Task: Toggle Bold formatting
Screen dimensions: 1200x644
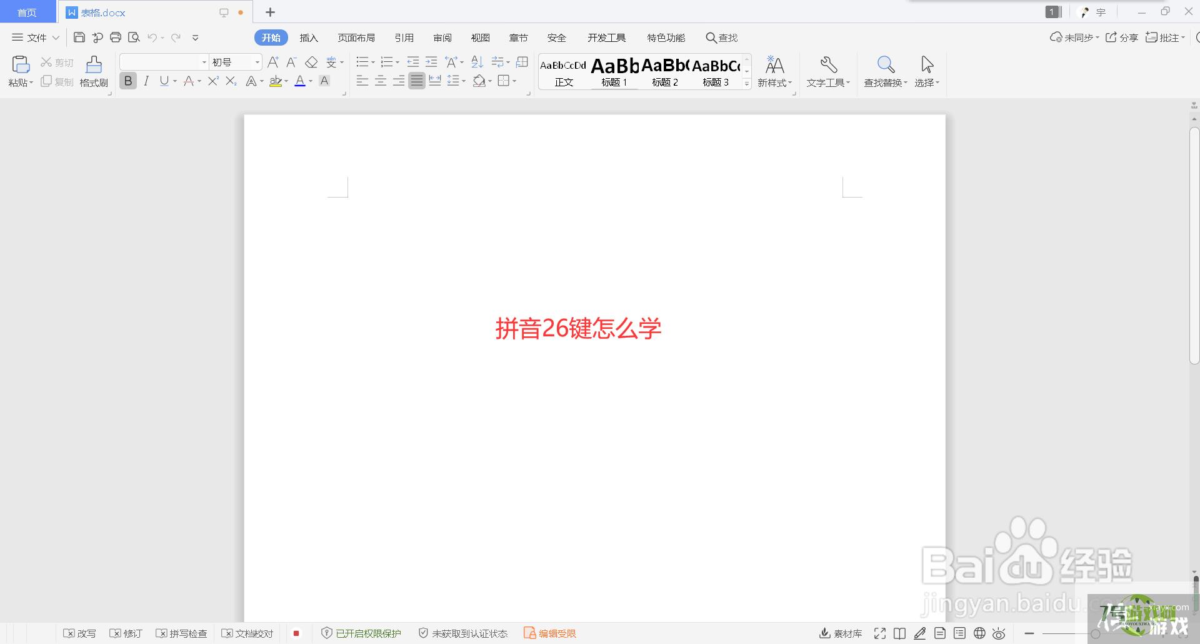Action: [x=128, y=81]
